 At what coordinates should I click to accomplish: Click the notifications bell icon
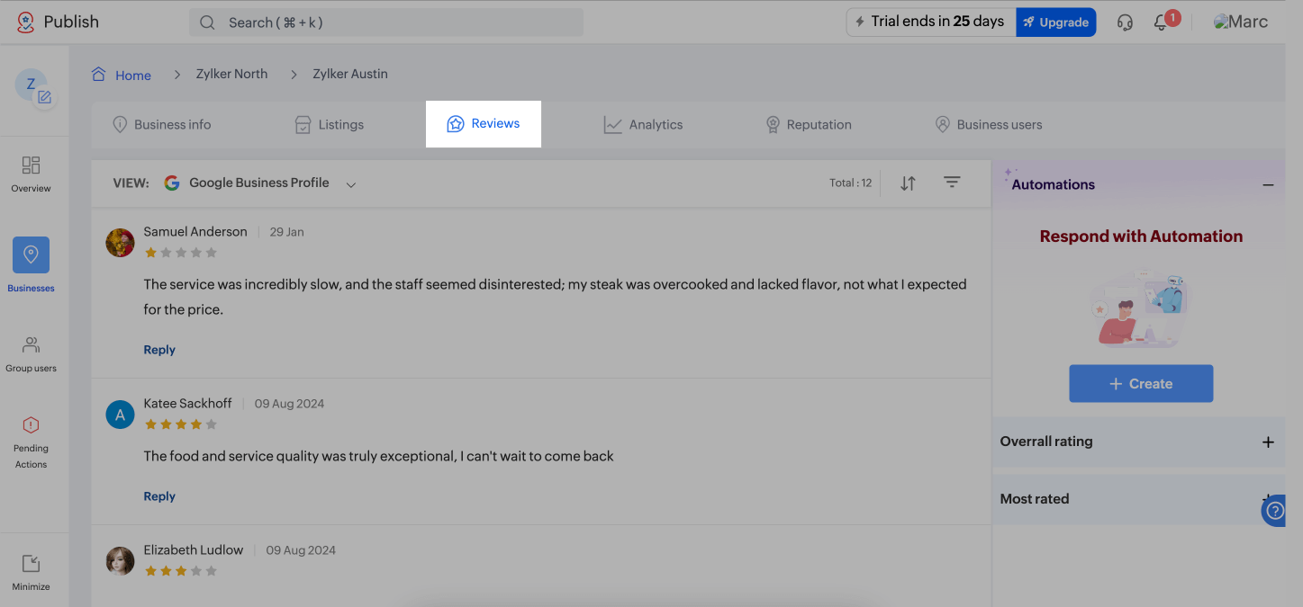tap(1161, 23)
